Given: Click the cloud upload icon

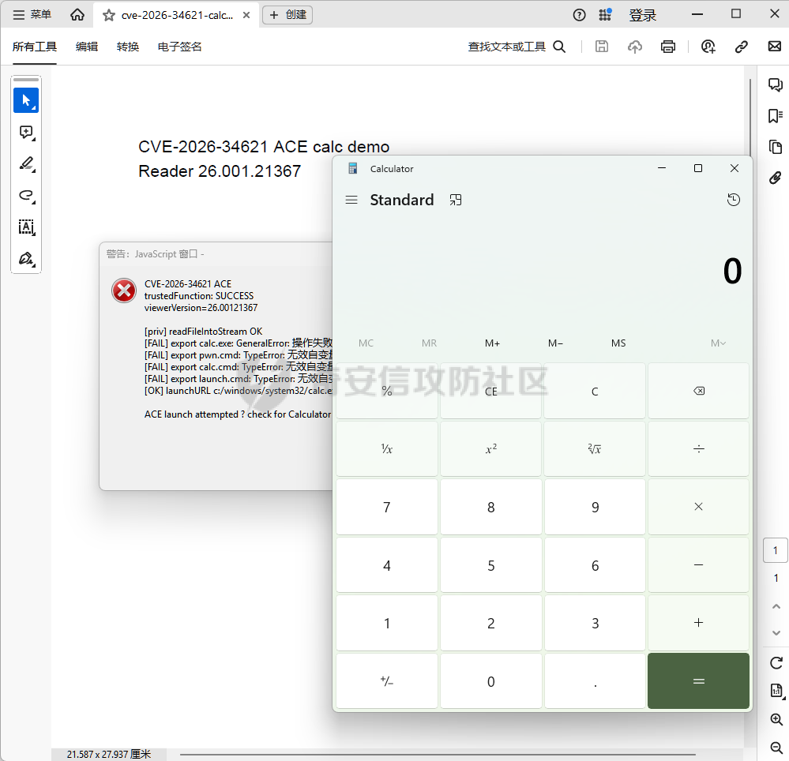Looking at the screenshot, I should coord(634,47).
